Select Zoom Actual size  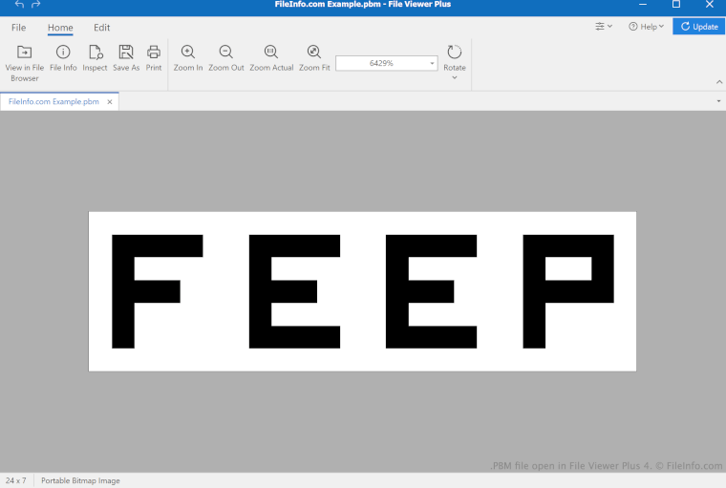click(271, 53)
